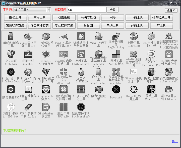Select 硬件检测工具 category
Viewport: 181px width, 148px height.
(x=161, y=17)
